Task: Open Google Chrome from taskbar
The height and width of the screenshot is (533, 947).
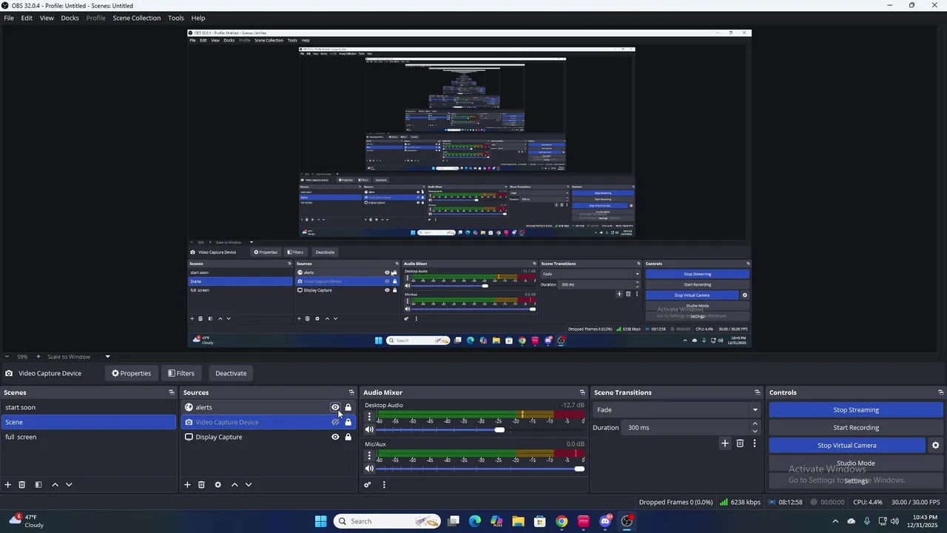Action: click(x=562, y=521)
